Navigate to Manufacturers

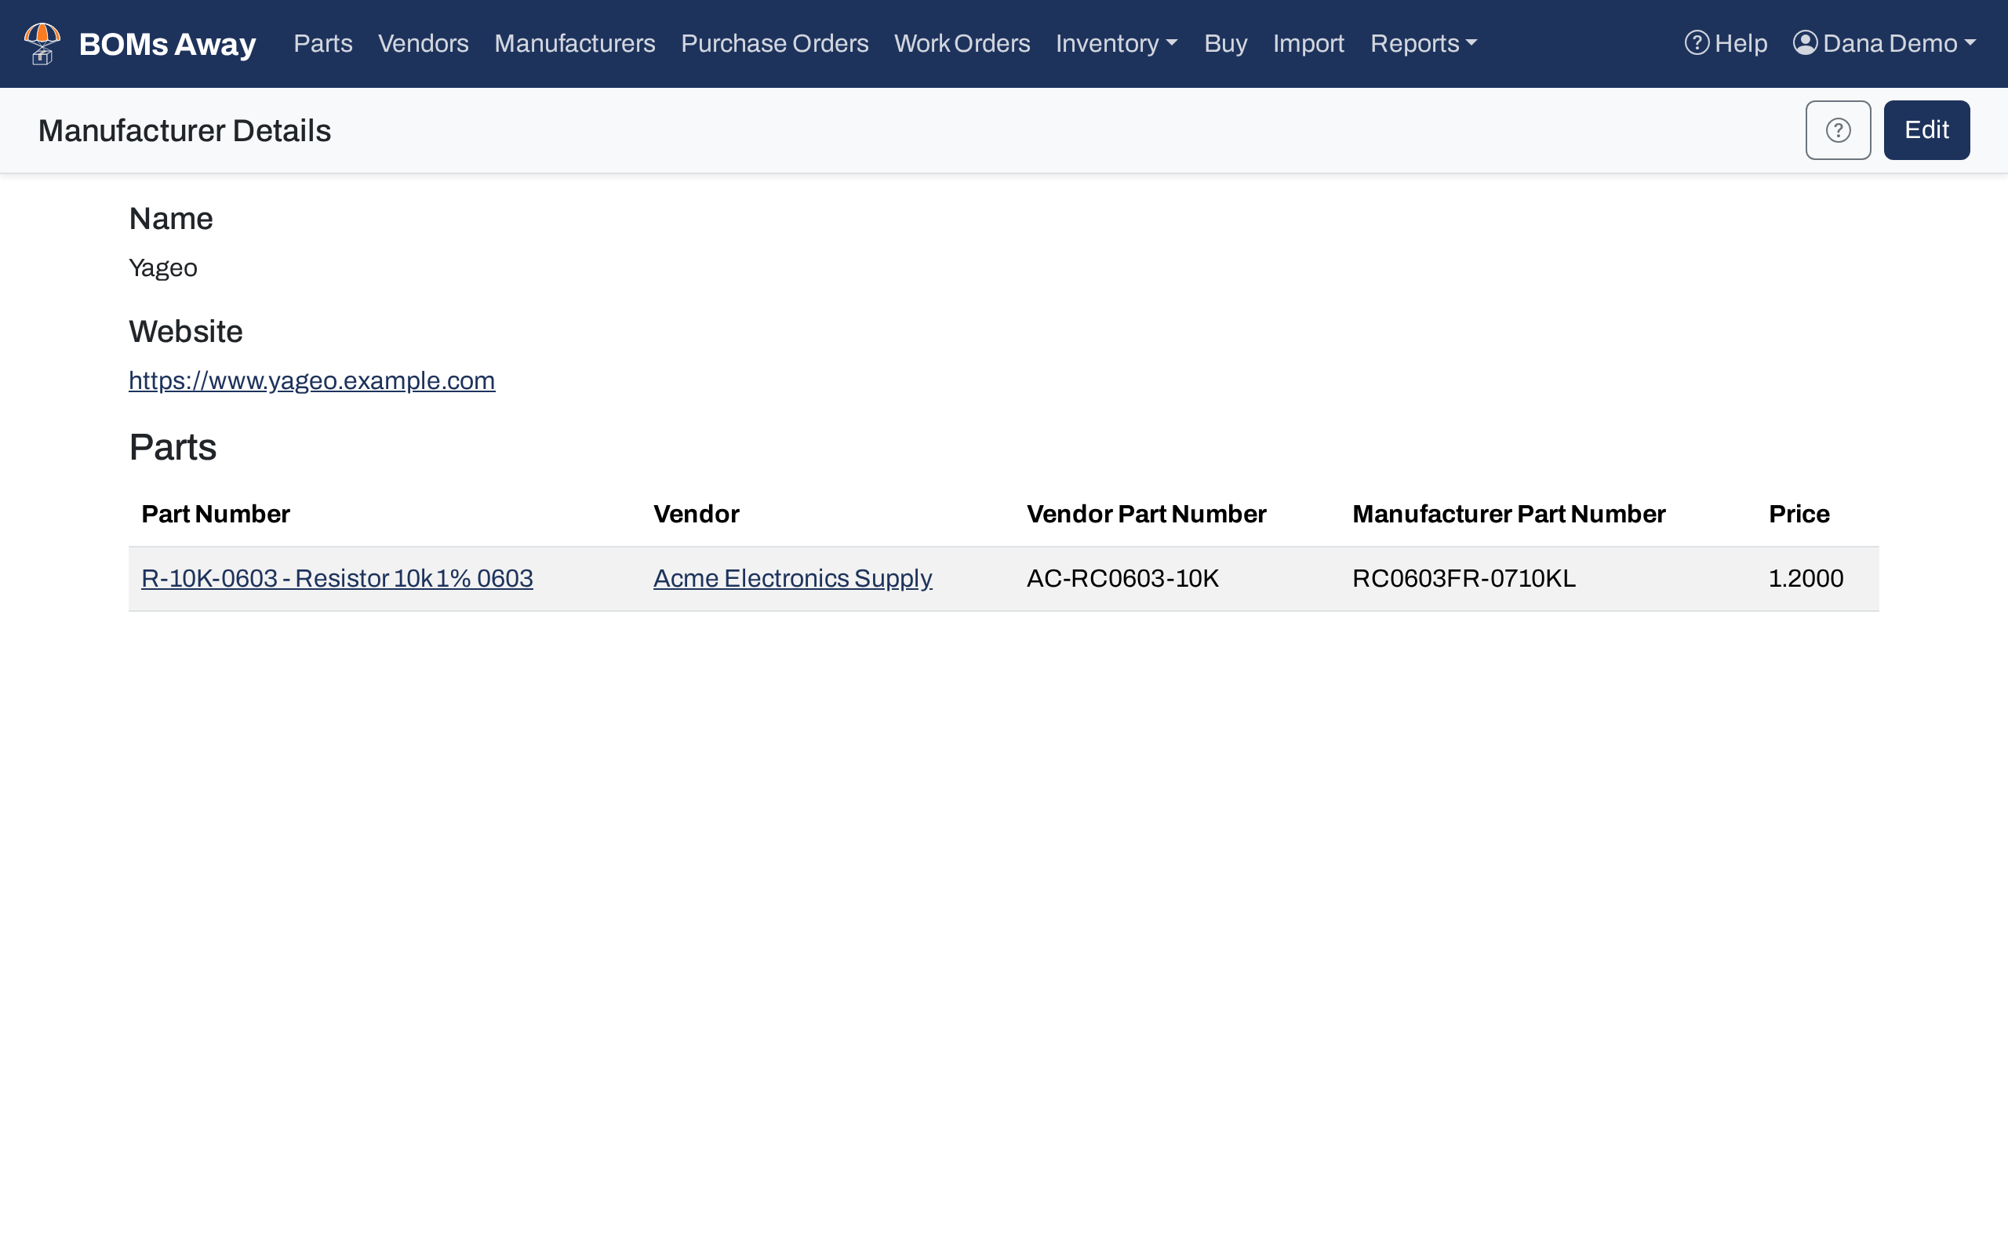pyautogui.click(x=574, y=43)
